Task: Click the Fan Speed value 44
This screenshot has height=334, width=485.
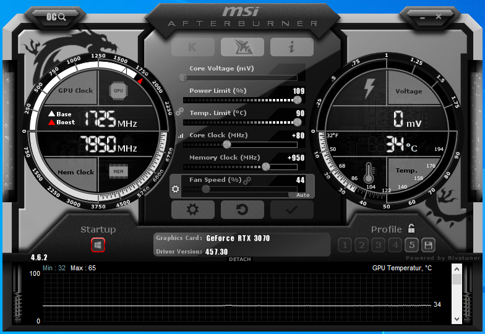Action: click(x=300, y=180)
